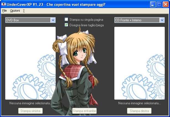170x117 pixels.
Task: Click the 'Stampa su singola pagina' label text
Action: [86, 20]
